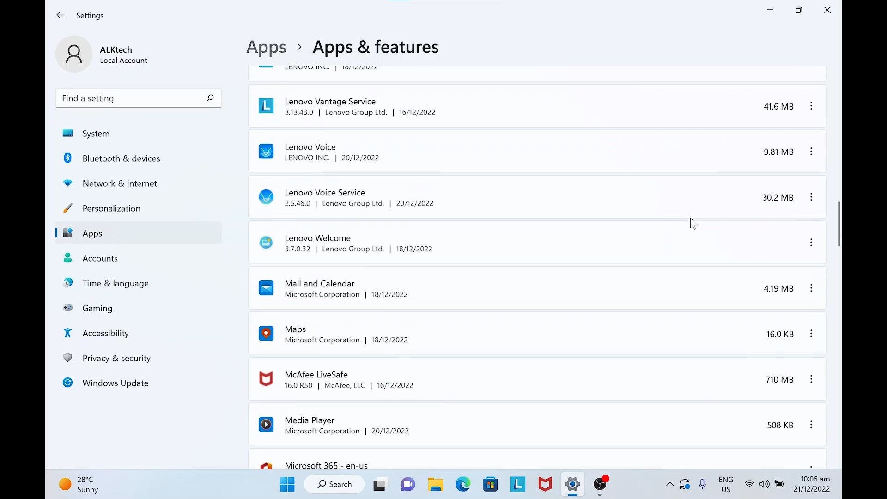Open Personalization settings
The height and width of the screenshot is (499, 887).
(139, 208)
